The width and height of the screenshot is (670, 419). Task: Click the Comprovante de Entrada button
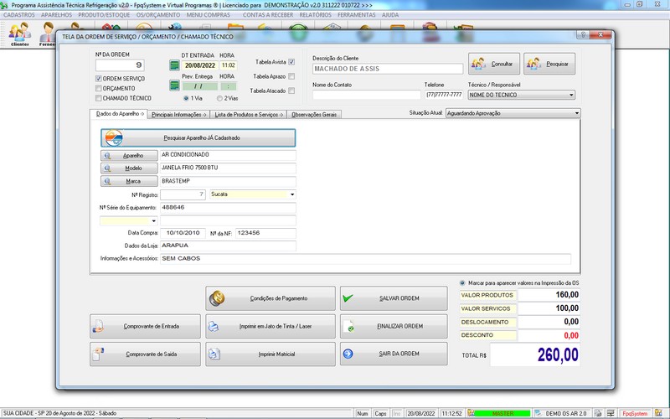145,325
